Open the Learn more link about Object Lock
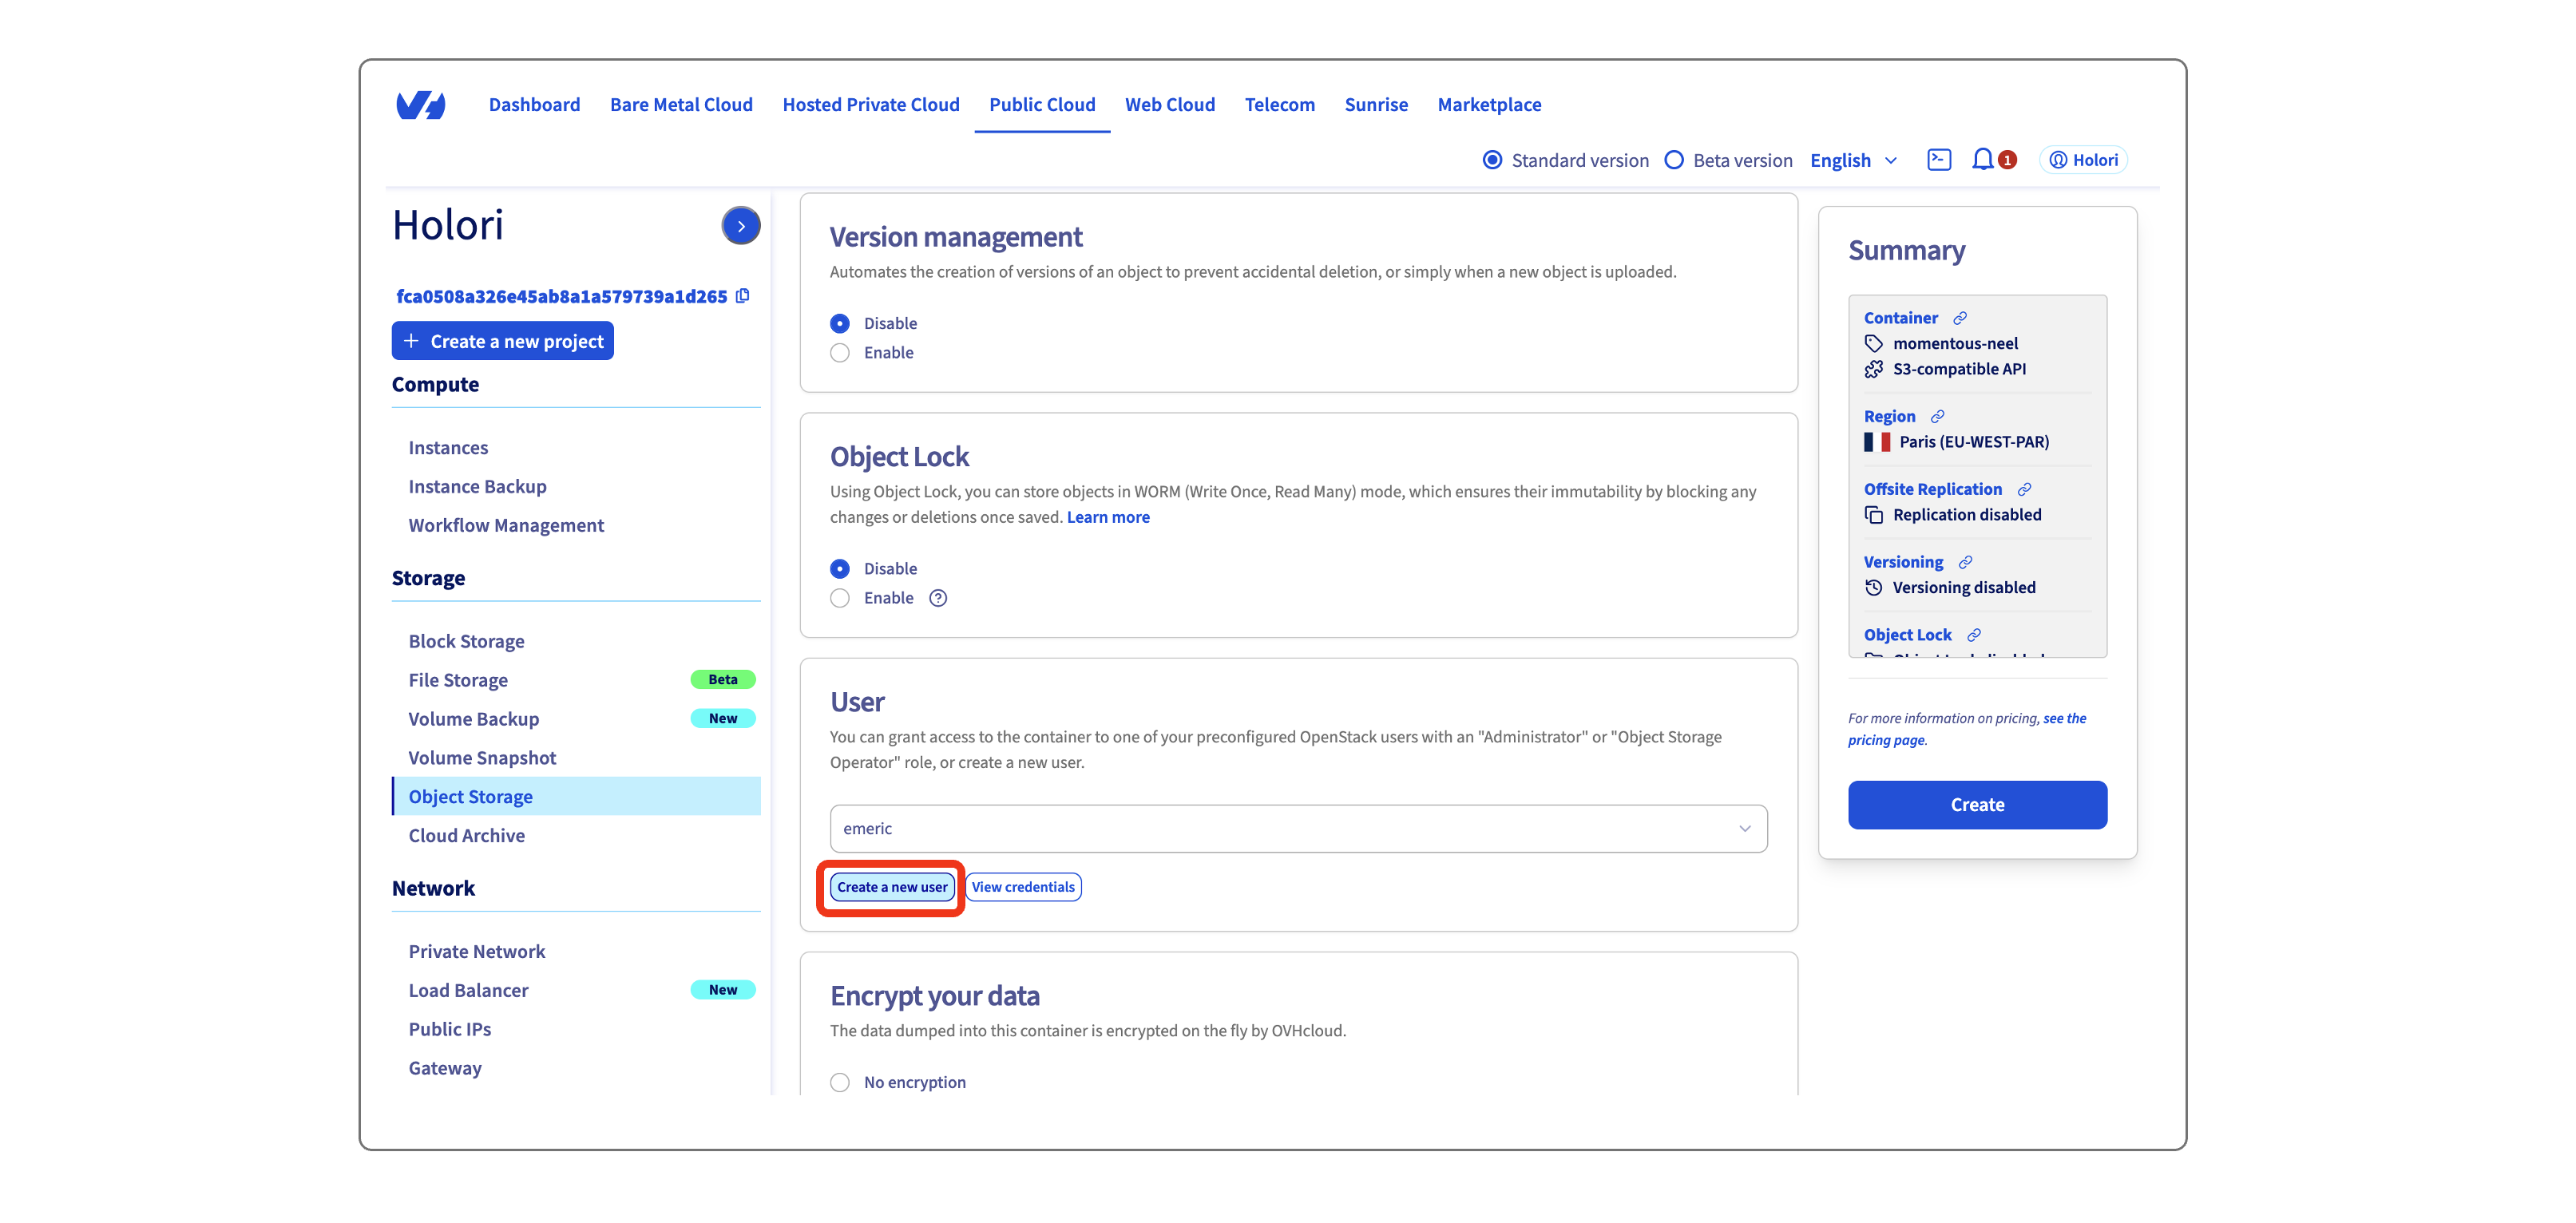2576x1223 pixels. pyautogui.click(x=1107, y=517)
